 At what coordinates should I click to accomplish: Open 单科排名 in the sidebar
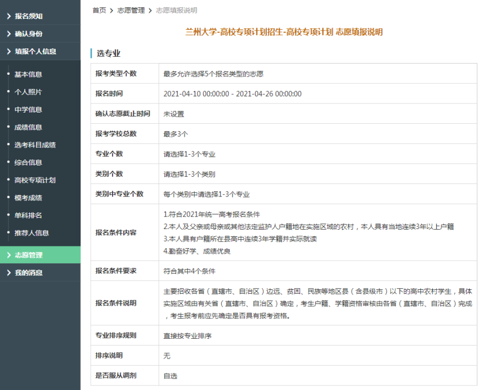click(28, 216)
